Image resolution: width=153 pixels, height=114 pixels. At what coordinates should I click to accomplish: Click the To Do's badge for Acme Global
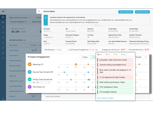pyautogui.click(x=34, y=50)
